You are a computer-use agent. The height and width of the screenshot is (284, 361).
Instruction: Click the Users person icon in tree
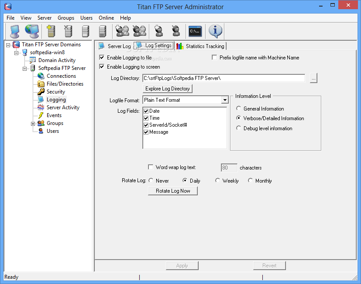point(41,131)
